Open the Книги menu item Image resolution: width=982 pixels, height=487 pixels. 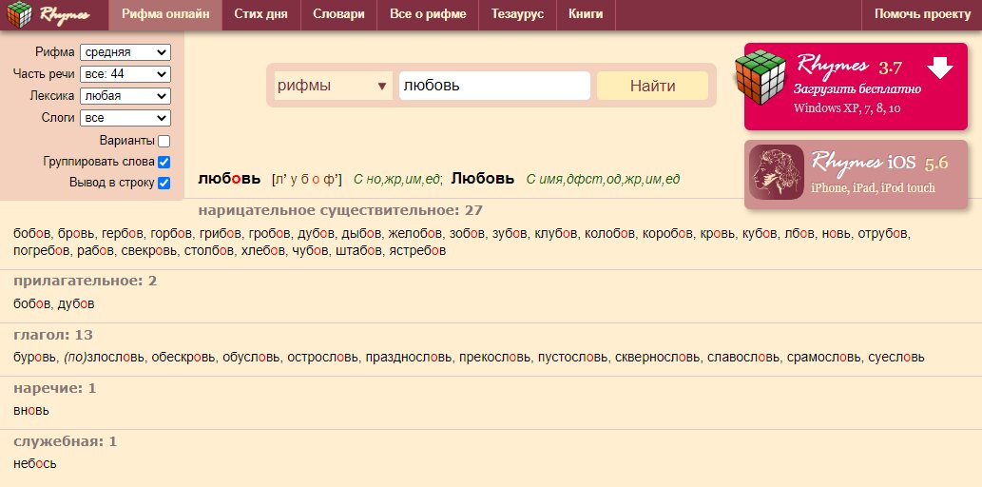coord(586,14)
